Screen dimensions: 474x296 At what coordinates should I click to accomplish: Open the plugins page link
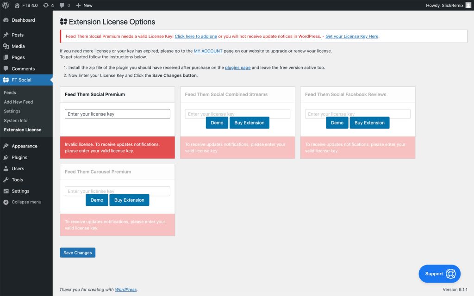(x=237, y=68)
